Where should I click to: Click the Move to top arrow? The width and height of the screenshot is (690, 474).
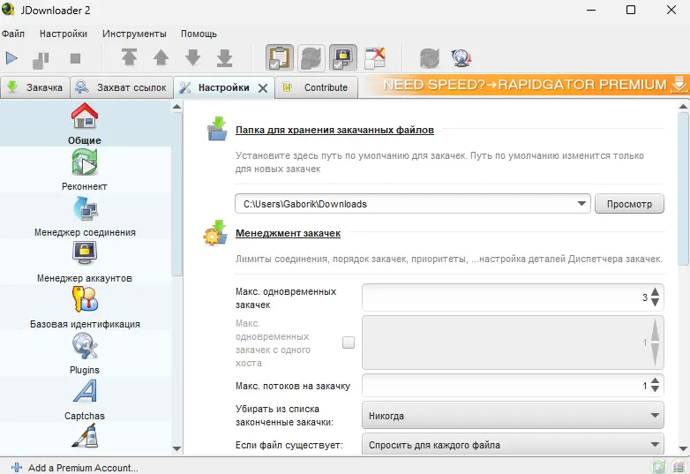pyautogui.click(x=130, y=58)
